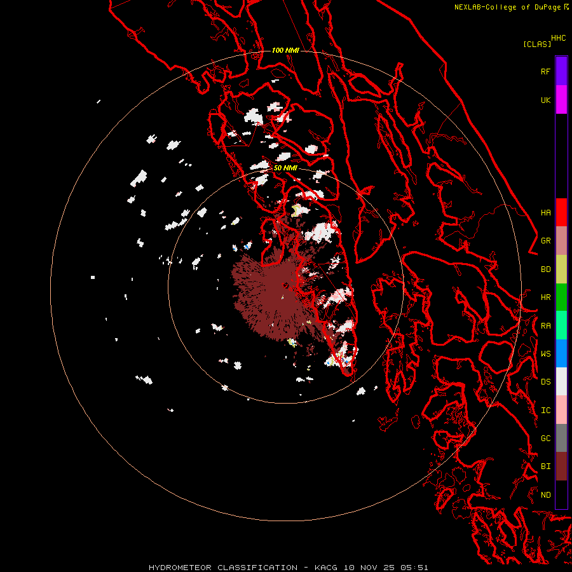Click the HA legend label

[545, 212]
